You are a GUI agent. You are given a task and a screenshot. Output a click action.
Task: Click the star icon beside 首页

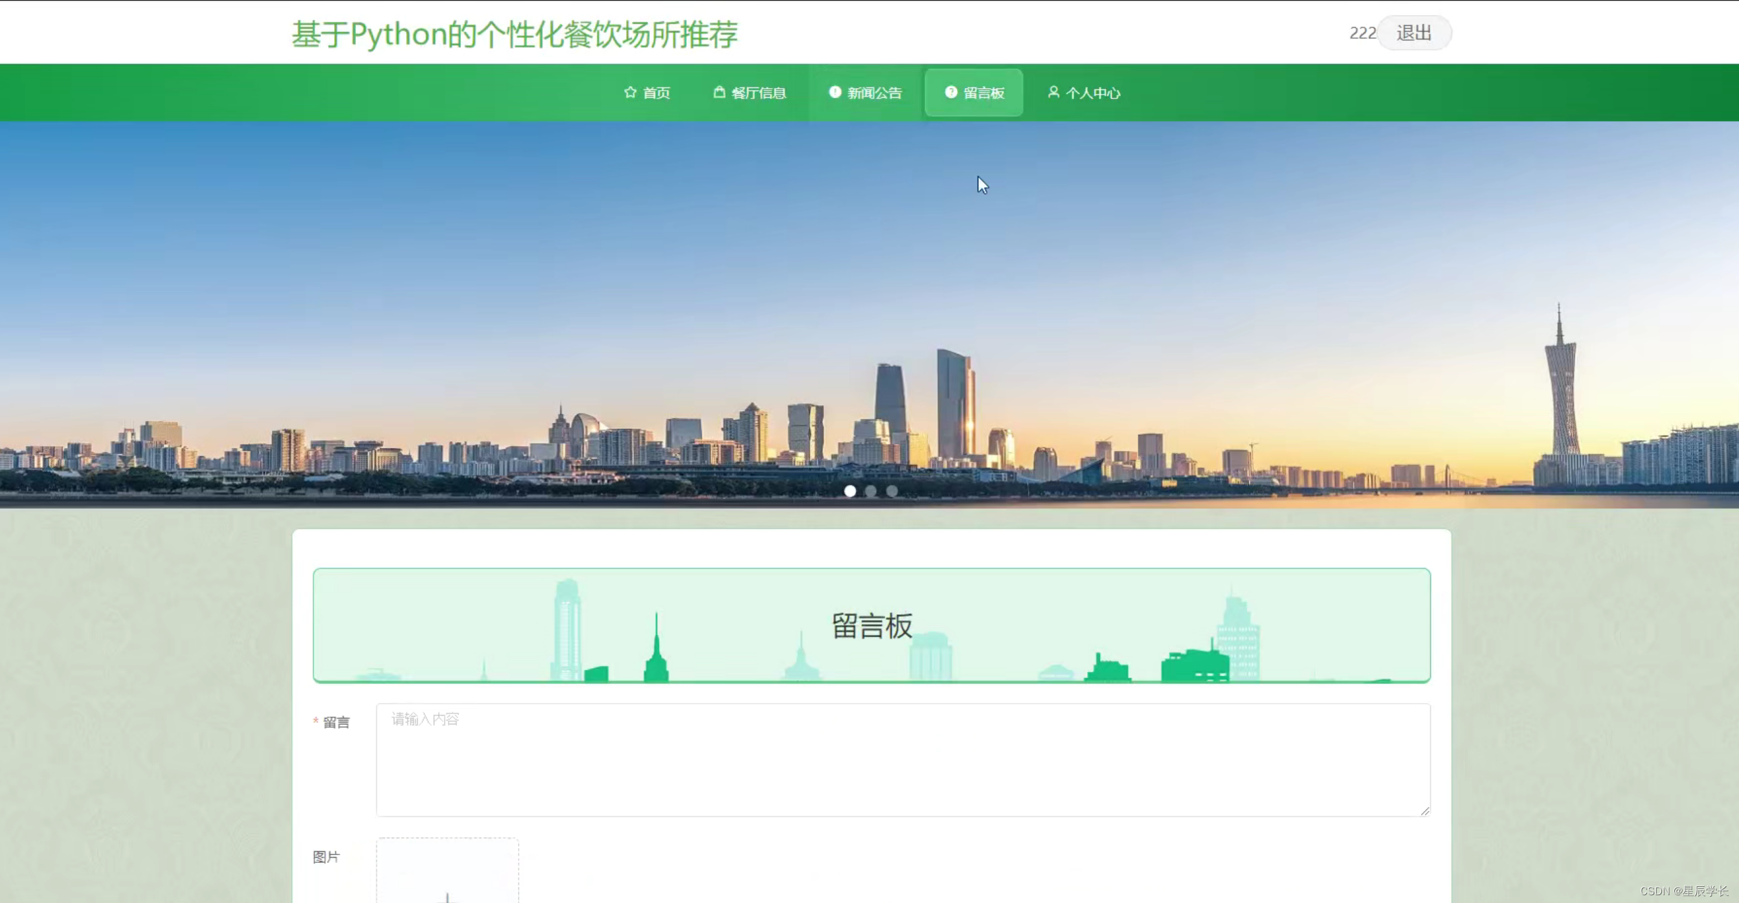coord(630,92)
